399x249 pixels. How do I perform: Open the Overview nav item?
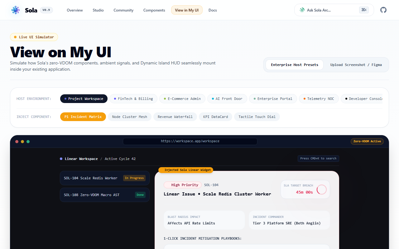[75, 10]
